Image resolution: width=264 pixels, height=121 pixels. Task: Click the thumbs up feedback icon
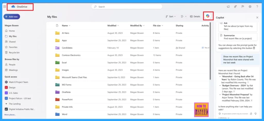point(251,114)
